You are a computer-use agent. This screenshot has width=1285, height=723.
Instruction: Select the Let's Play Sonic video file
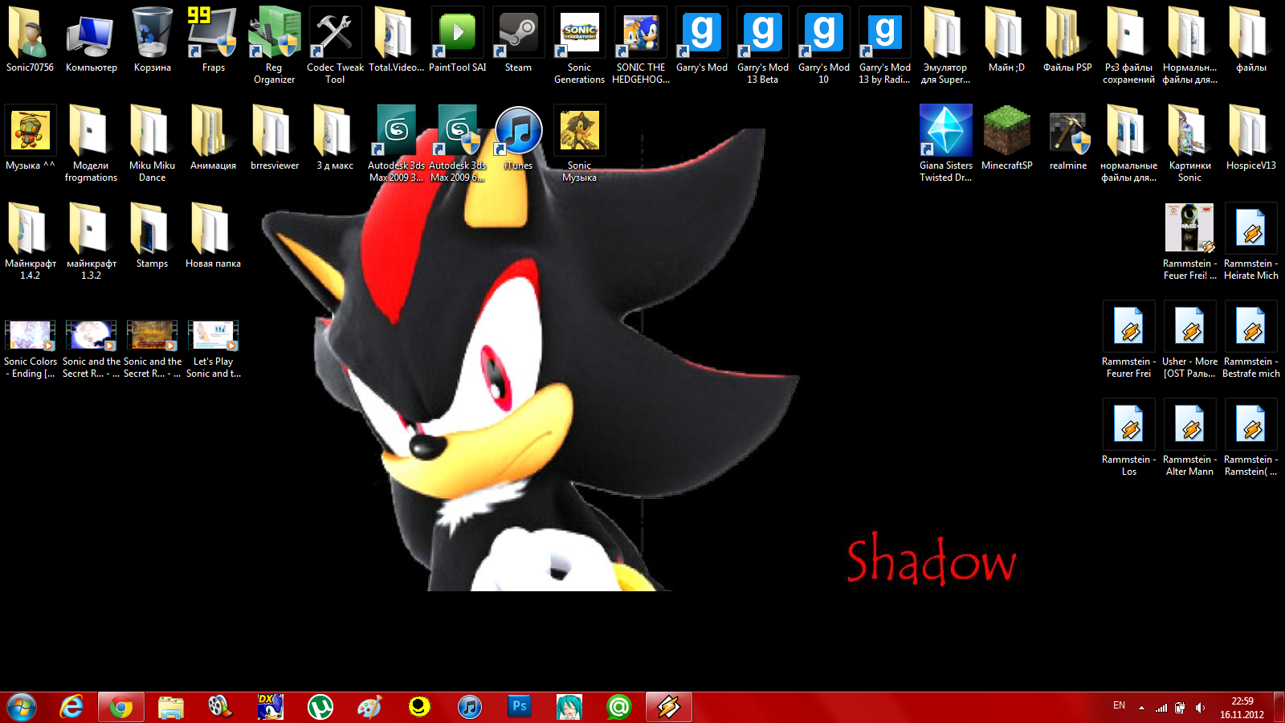(x=213, y=349)
